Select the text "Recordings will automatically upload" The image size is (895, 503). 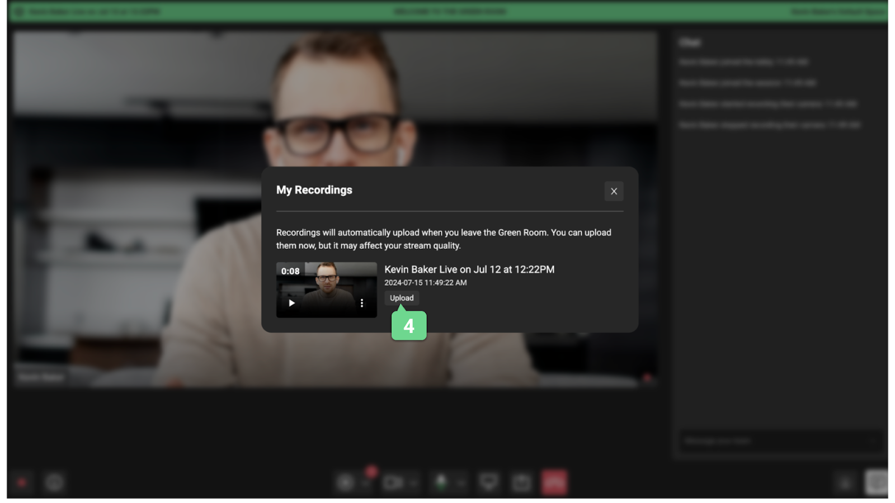[348, 232]
